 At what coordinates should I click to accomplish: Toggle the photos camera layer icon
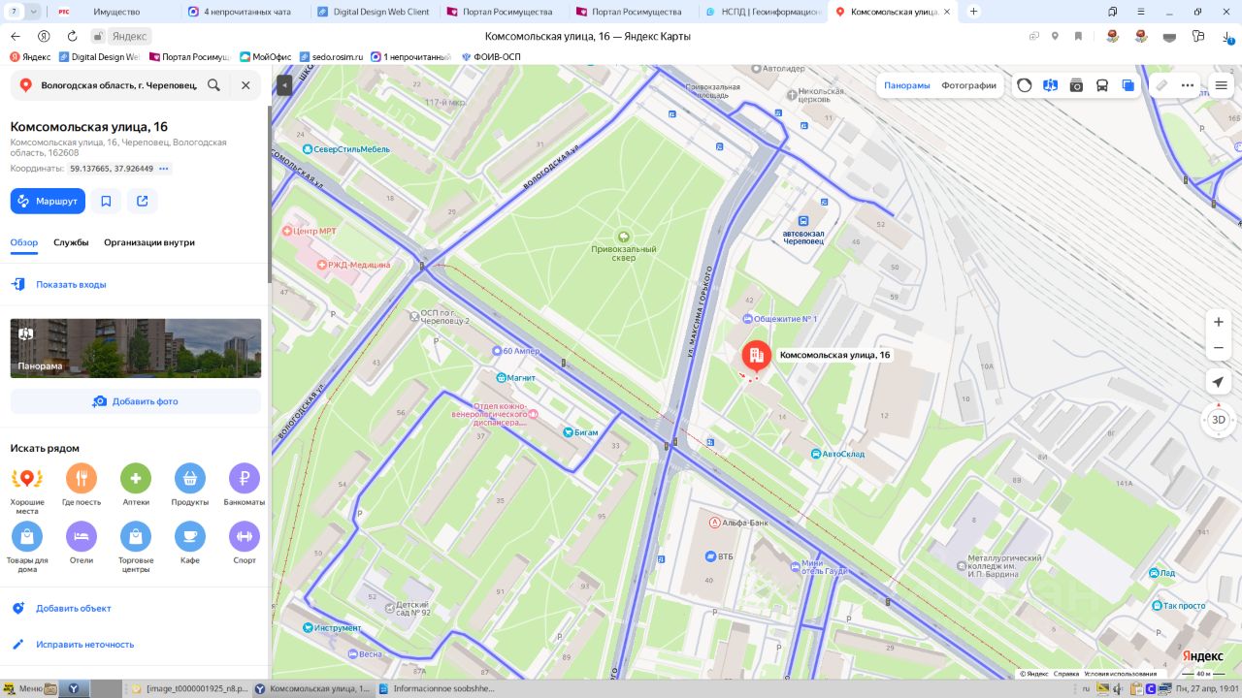point(1076,85)
